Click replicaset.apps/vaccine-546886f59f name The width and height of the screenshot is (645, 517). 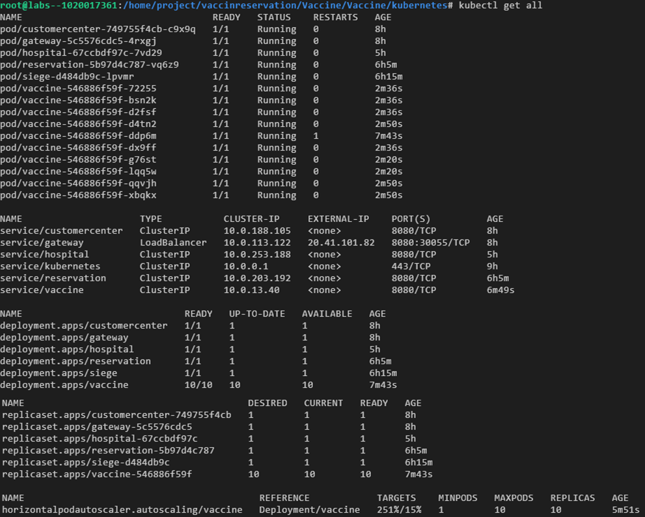click(96, 474)
